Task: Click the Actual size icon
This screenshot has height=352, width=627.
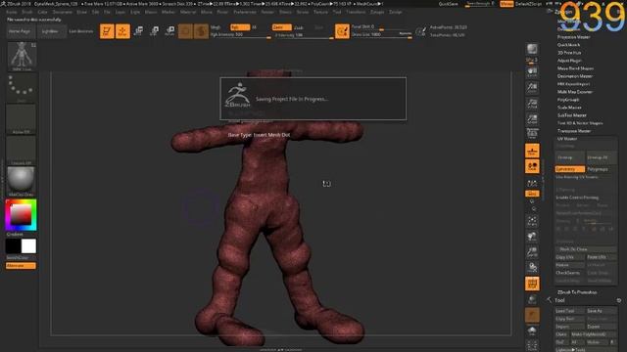Action: pos(532,103)
